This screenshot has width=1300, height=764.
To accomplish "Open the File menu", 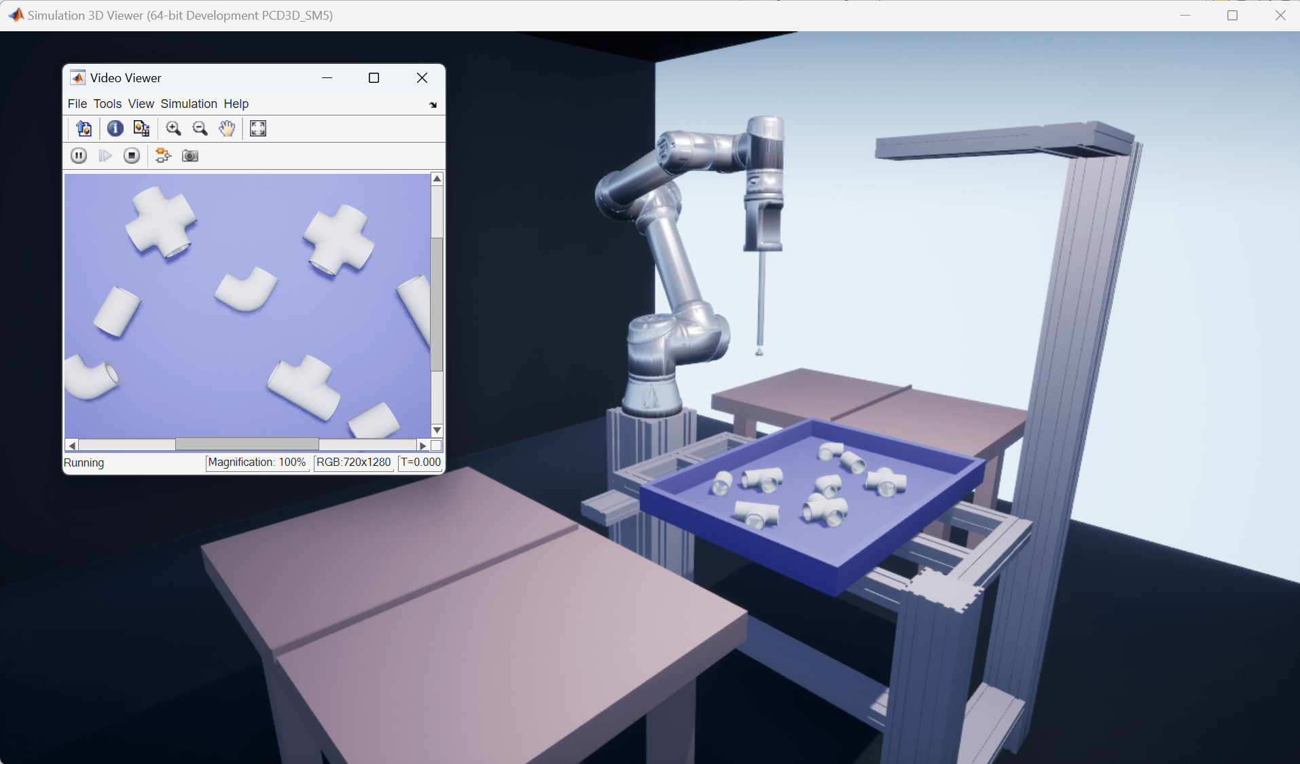I will click(77, 104).
